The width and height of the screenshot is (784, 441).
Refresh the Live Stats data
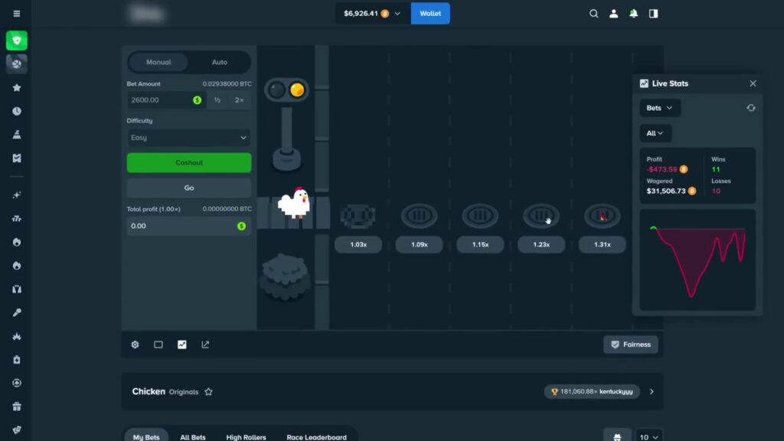[x=751, y=108]
